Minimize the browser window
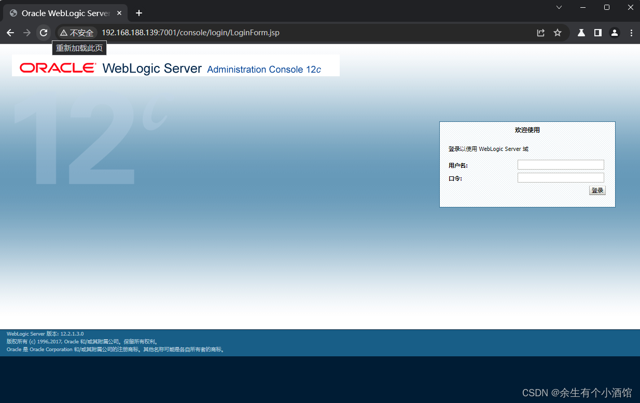 [583, 7]
